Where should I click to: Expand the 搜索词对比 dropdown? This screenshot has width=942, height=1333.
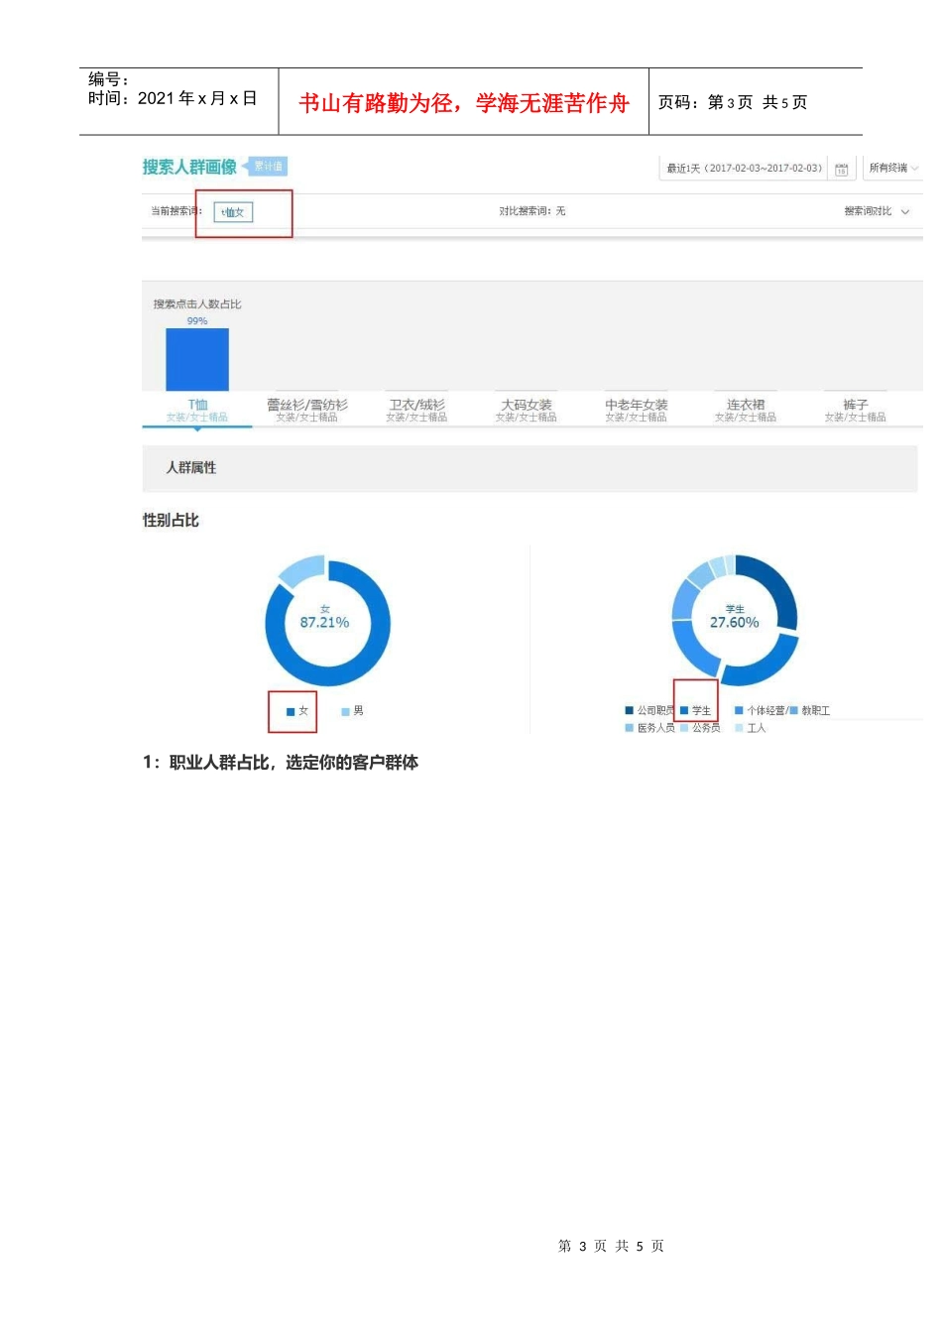coord(877,211)
